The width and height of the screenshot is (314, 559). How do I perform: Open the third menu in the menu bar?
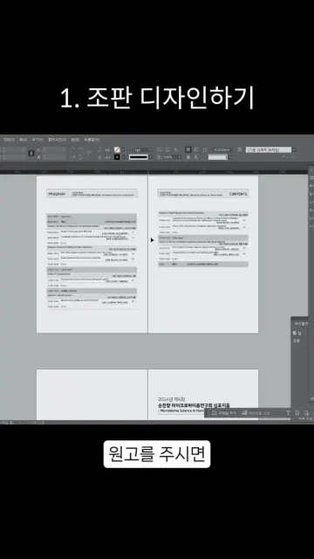tap(37, 140)
